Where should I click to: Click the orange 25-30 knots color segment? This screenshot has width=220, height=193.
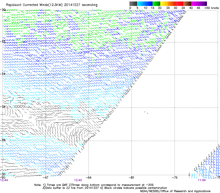pos(172,4)
